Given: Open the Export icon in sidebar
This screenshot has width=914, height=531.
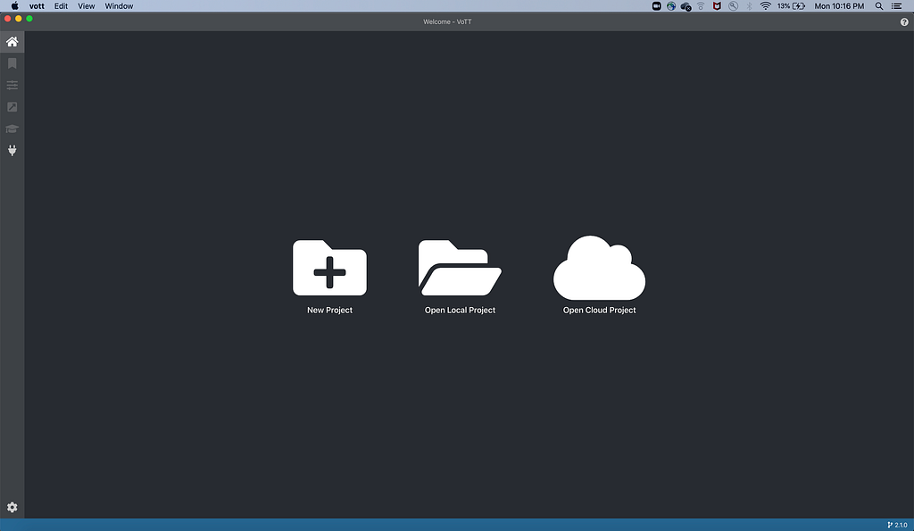Looking at the screenshot, I should [12, 107].
